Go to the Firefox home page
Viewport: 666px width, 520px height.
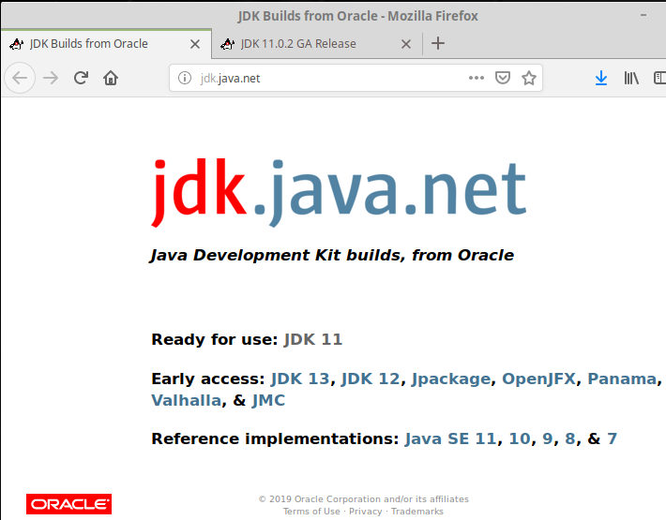click(111, 78)
